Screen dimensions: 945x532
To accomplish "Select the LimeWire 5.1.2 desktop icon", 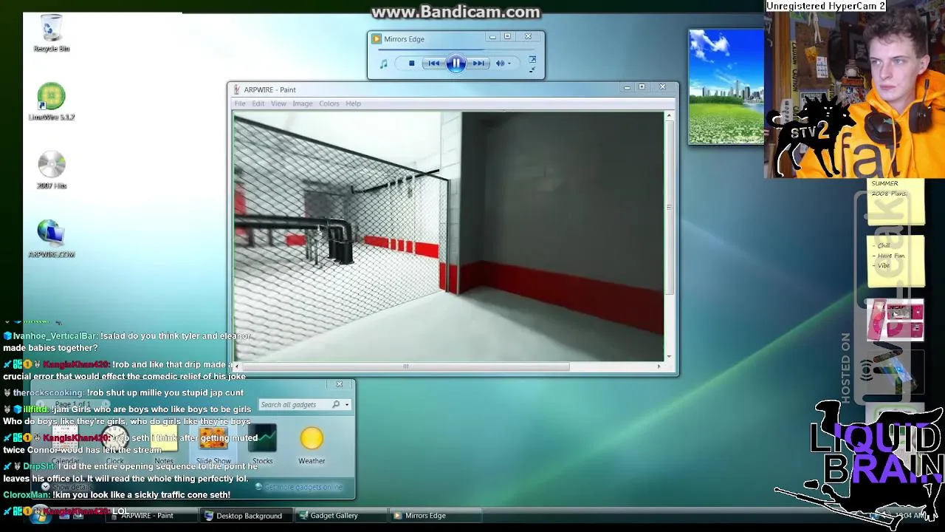I will pyautogui.click(x=52, y=101).
